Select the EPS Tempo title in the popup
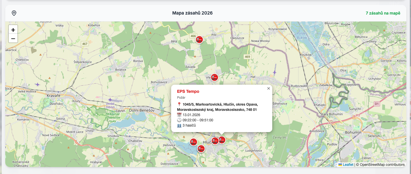The height and width of the screenshot is (174, 411). [x=188, y=91]
